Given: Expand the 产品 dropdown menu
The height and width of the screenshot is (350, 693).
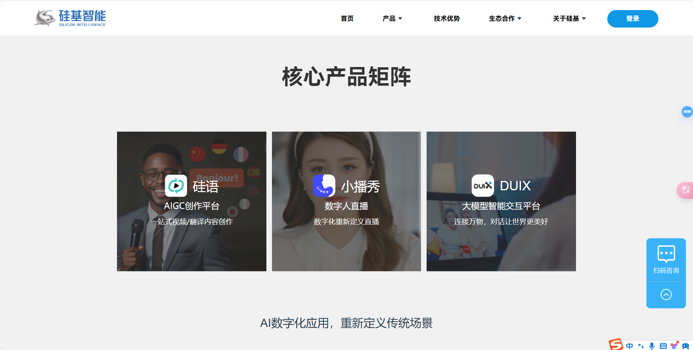Looking at the screenshot, I should pos(392,18).
